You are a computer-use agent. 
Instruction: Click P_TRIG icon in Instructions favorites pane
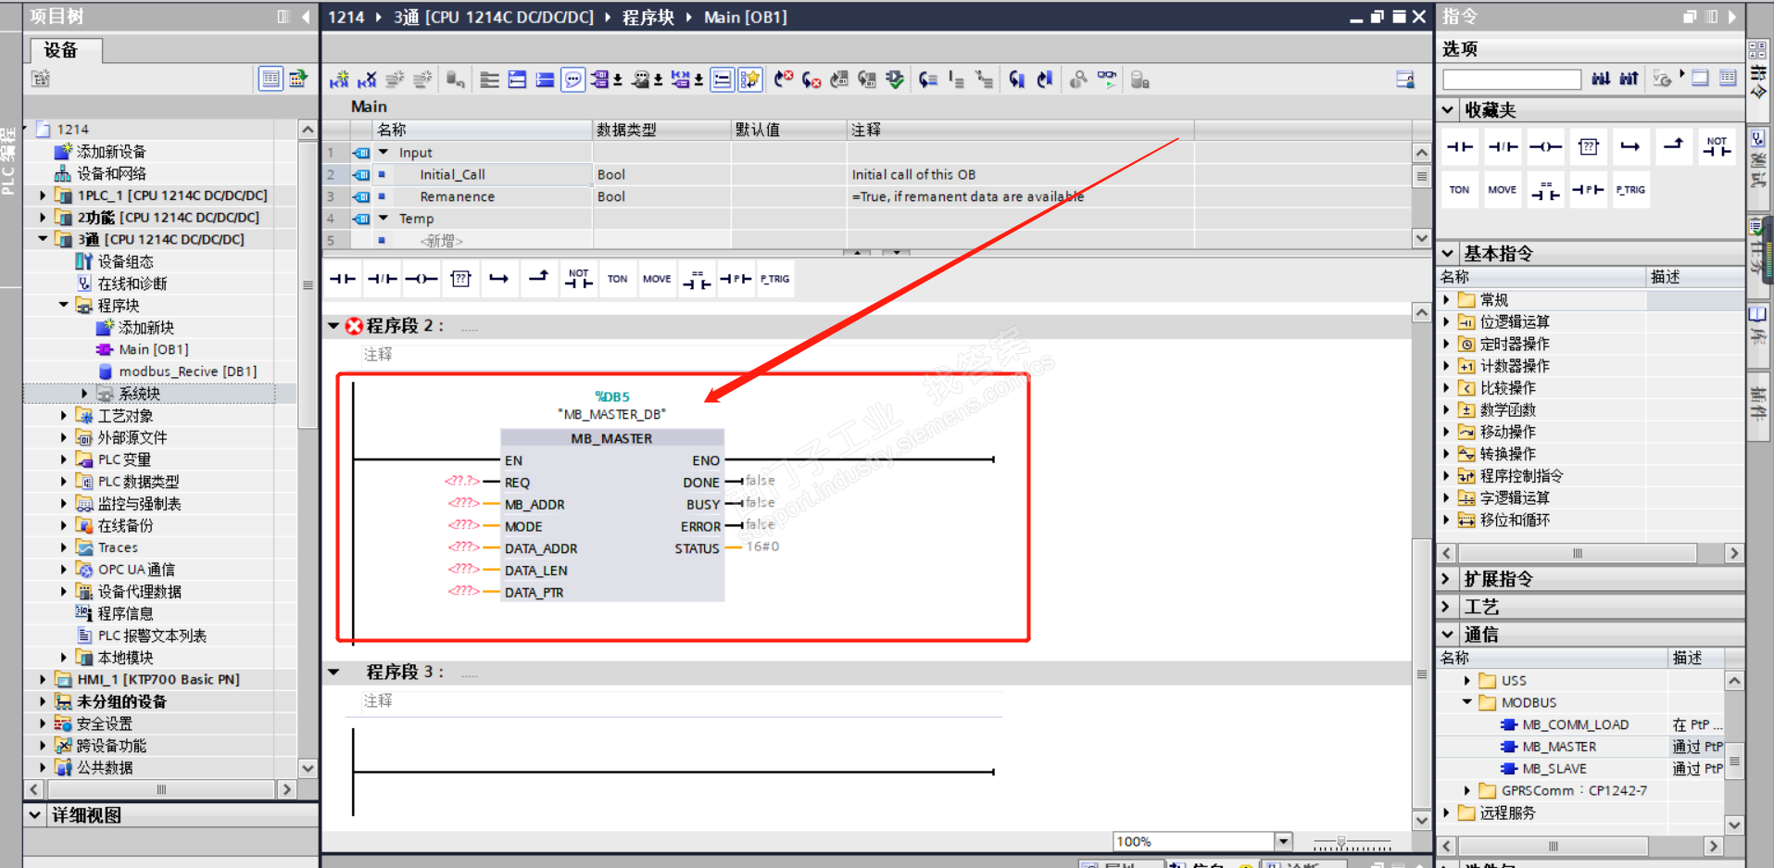(x=1630, y=190)
